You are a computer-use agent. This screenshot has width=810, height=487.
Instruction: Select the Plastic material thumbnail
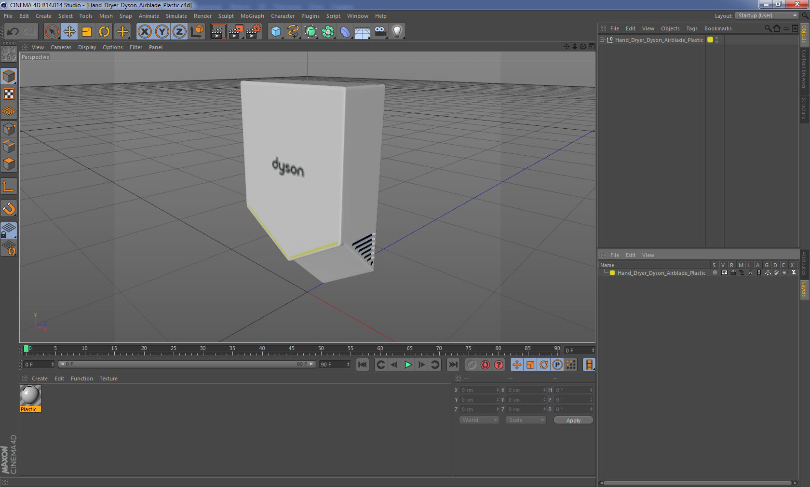click(30, 395)
